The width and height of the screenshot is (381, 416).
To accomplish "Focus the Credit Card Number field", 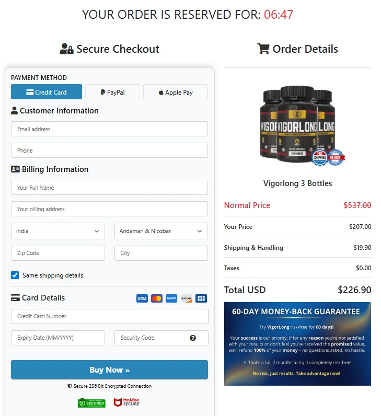I will point(110,316).
